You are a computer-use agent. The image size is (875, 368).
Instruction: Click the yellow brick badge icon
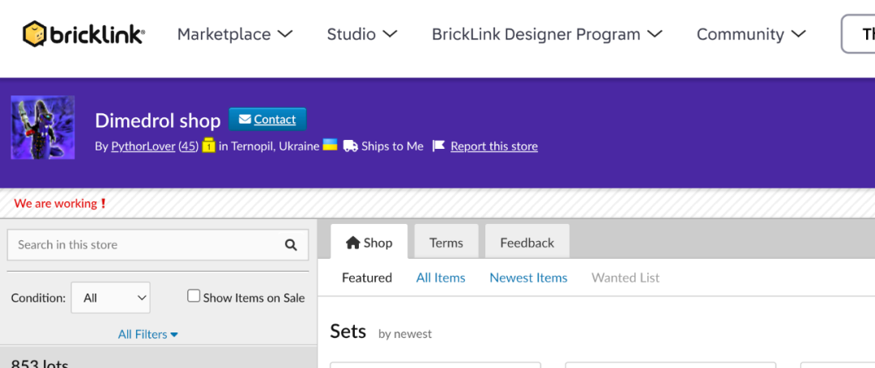pyautogui.click(x=208, y=146)
